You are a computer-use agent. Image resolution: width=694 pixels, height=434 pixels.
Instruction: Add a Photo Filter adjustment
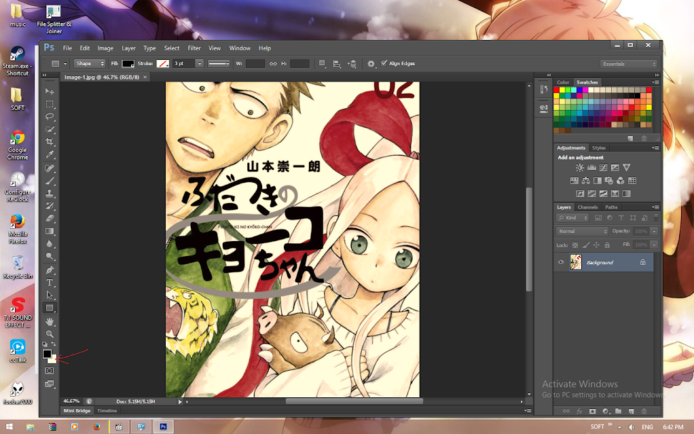click(609, 181)
